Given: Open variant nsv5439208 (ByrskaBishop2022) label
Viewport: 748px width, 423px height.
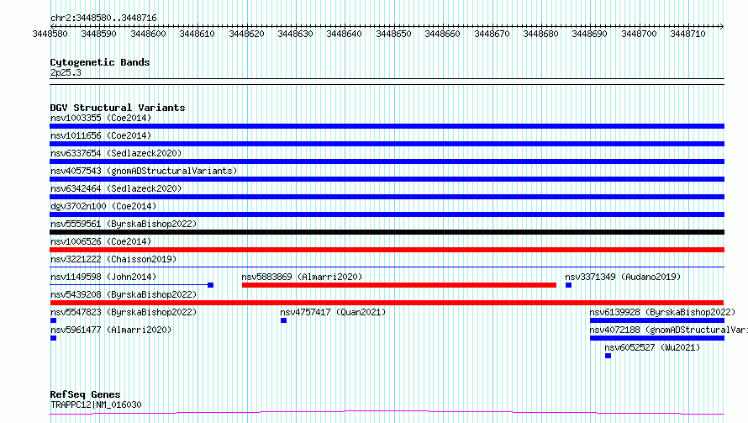Looking at the screenshot, I should (x=124, y=294).
